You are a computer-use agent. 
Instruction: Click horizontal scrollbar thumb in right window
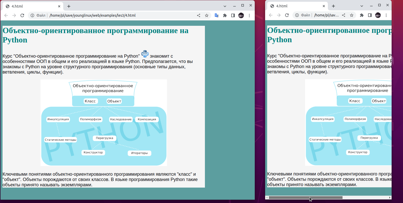[306, 198]
